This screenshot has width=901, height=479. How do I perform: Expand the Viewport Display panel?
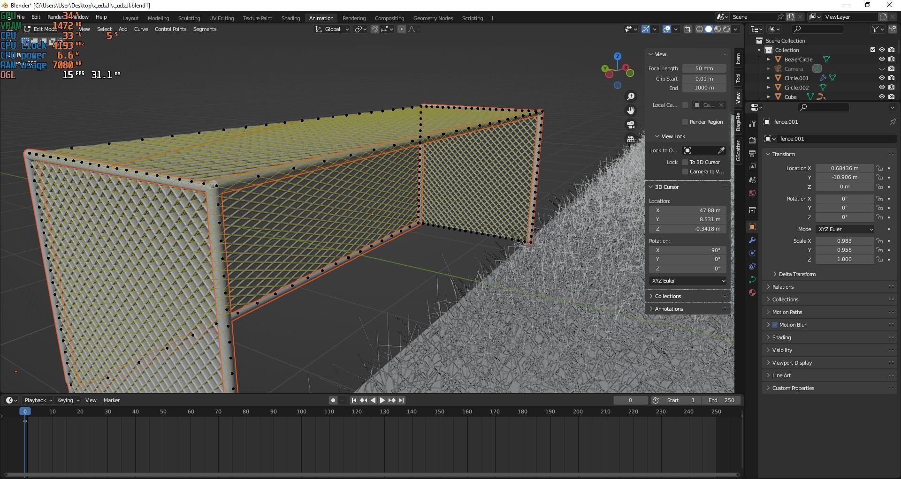click(x=792, y=363)
